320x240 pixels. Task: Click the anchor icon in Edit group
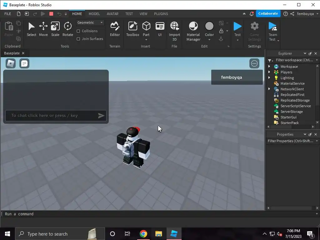pos(221,39)
